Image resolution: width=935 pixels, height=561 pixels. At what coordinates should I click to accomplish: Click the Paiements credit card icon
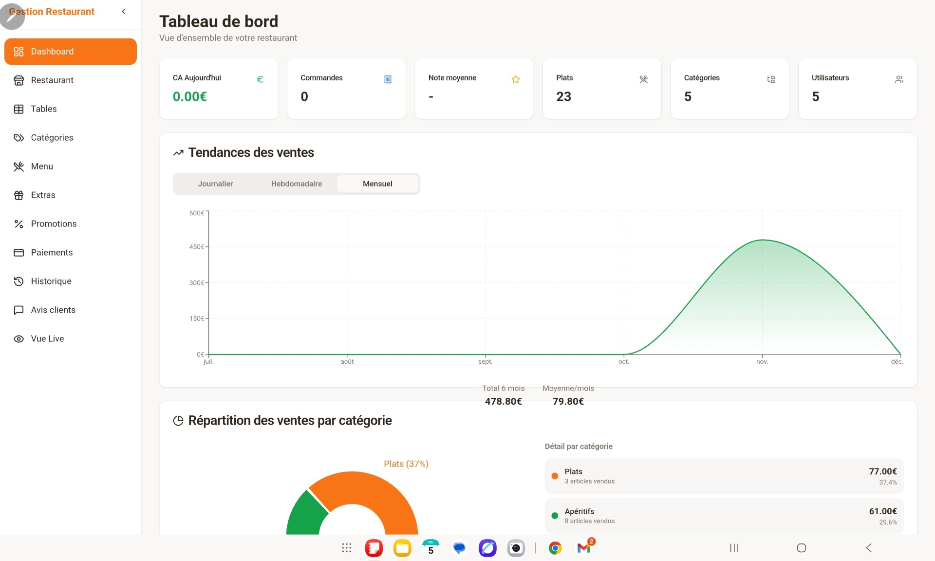point(19,253)
